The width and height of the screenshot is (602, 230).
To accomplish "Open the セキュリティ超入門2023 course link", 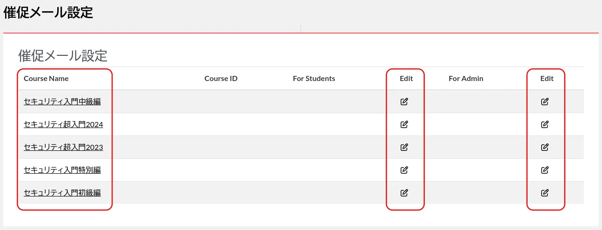I will (x=63, y=147).
